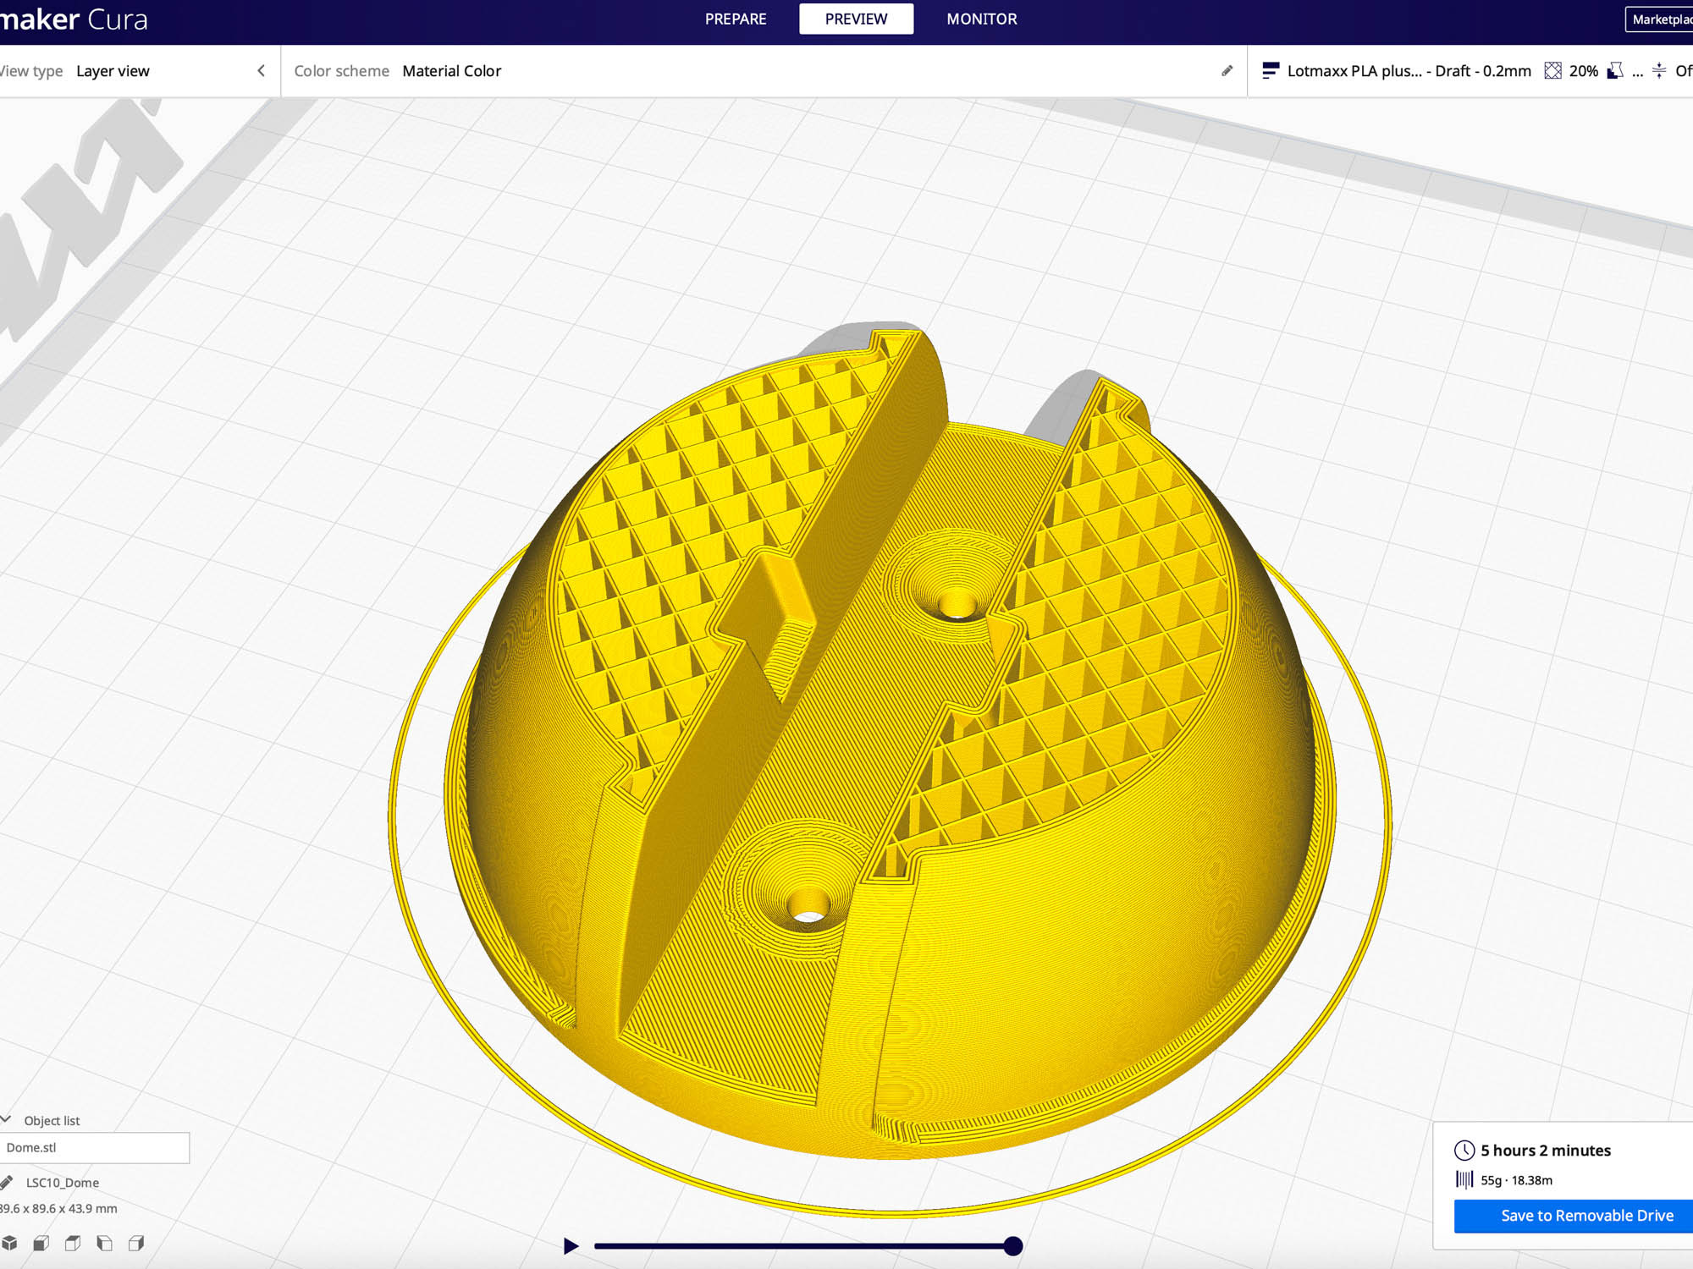
Task: Click the 20% infill value
Action: click(x=1583, y=71)
